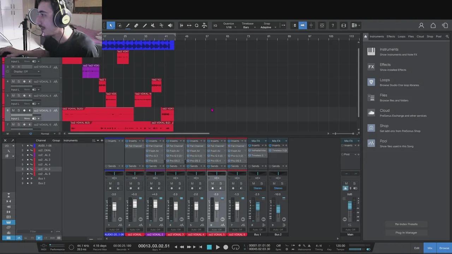The height and width of the screenshot is (254, 452).
Task: Select the Arrow tool in toolbar
Action: coord(111,25)
